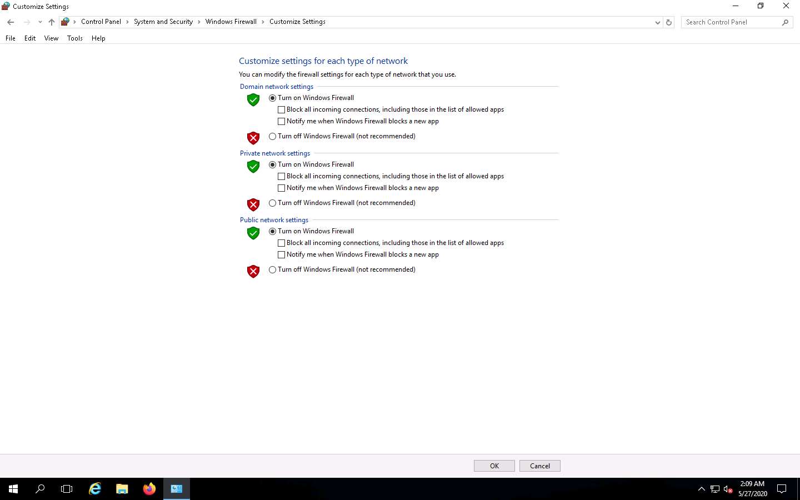Open taskbar Search
800x500 pixels.
tap(40, 489)
